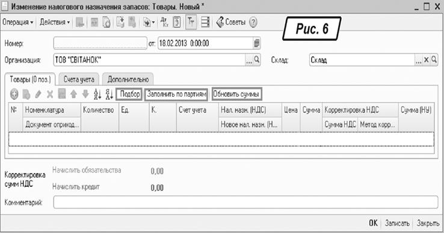Click the Документ оприход... column header
Image resolution: width=444 pixels, height=233 pixels.
click(x=52, y=124)
